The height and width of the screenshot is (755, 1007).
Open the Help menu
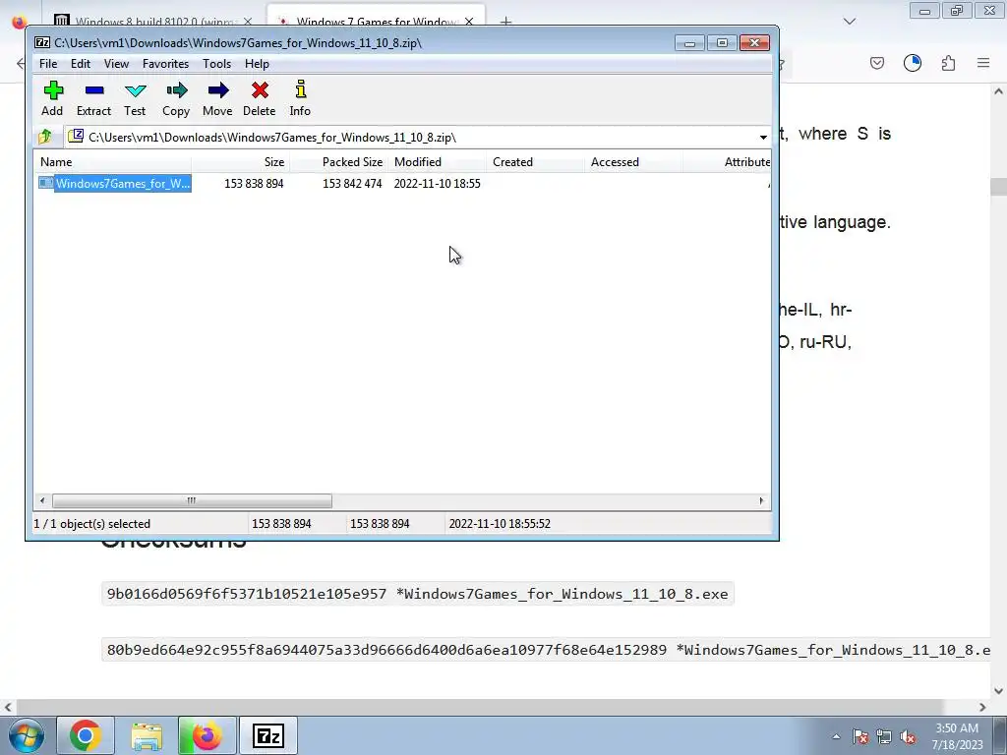click(x=257, y=64)
